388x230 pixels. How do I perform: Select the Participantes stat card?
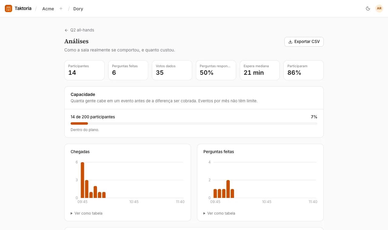[84, 70]
